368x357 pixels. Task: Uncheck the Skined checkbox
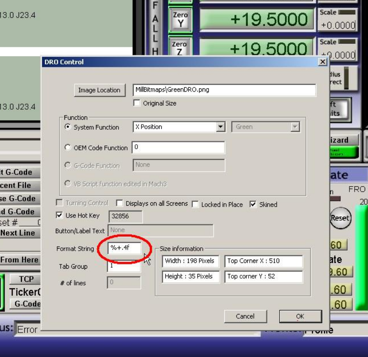(253, 204)
